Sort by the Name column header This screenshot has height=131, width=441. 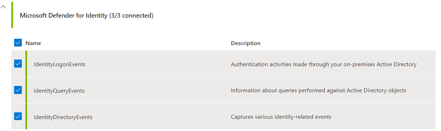[33, 43]
